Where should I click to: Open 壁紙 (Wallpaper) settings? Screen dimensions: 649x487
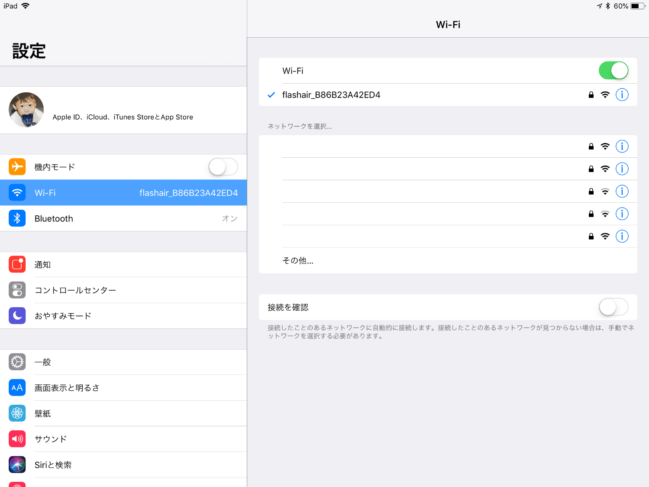[123, 413]
